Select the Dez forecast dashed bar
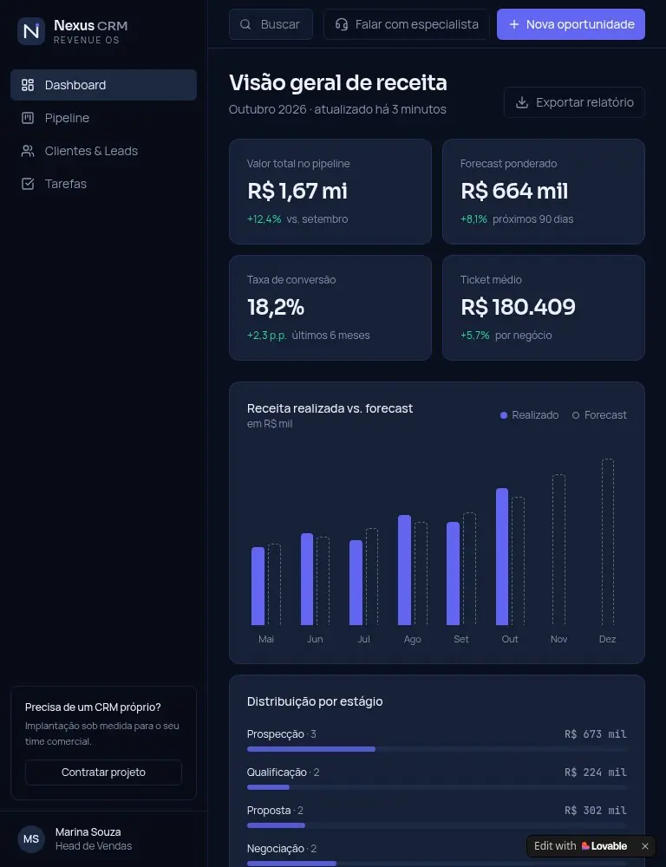 point(608,542)
